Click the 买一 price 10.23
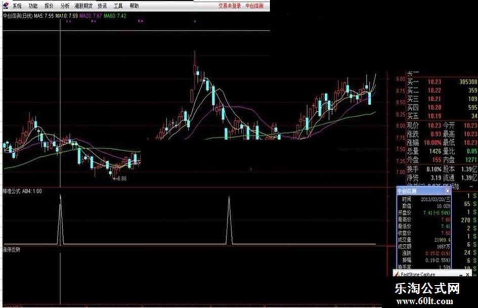The height and width of the screenshot is (308, 478). coord(434,82)
